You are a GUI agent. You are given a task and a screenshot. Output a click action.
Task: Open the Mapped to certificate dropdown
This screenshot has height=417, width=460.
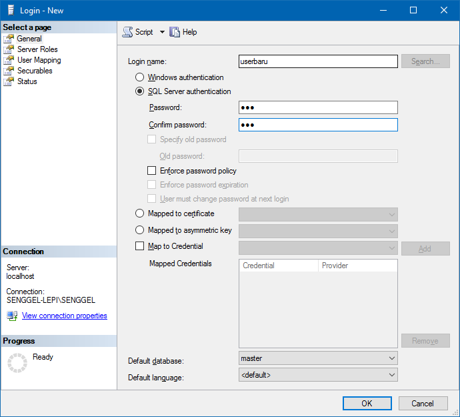318,214
